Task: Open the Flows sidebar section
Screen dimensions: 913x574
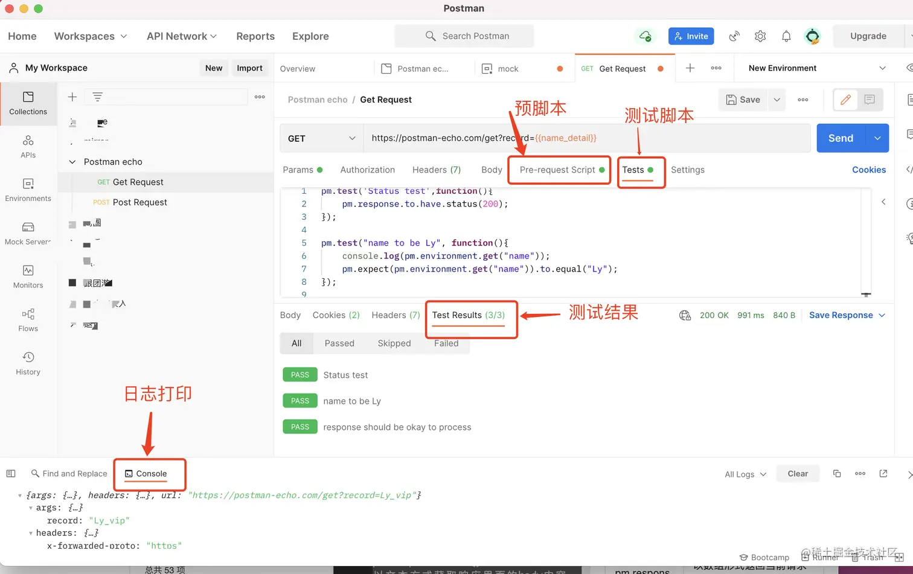Action: (x=28, y=320)
